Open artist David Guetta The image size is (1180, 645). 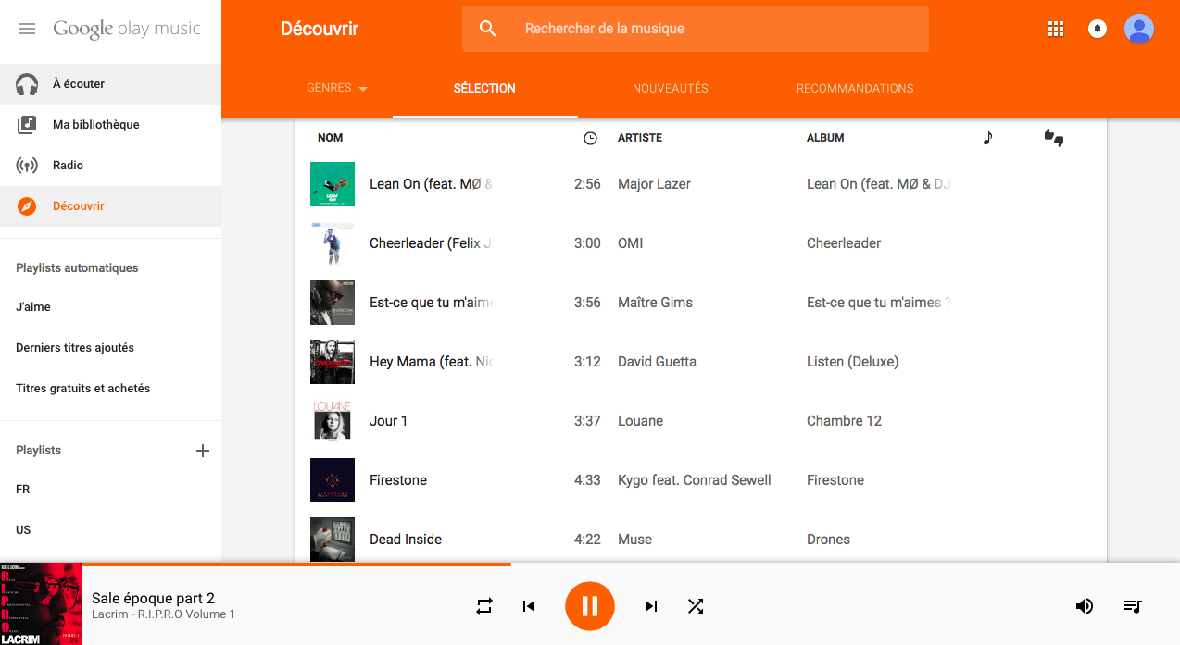658,362
